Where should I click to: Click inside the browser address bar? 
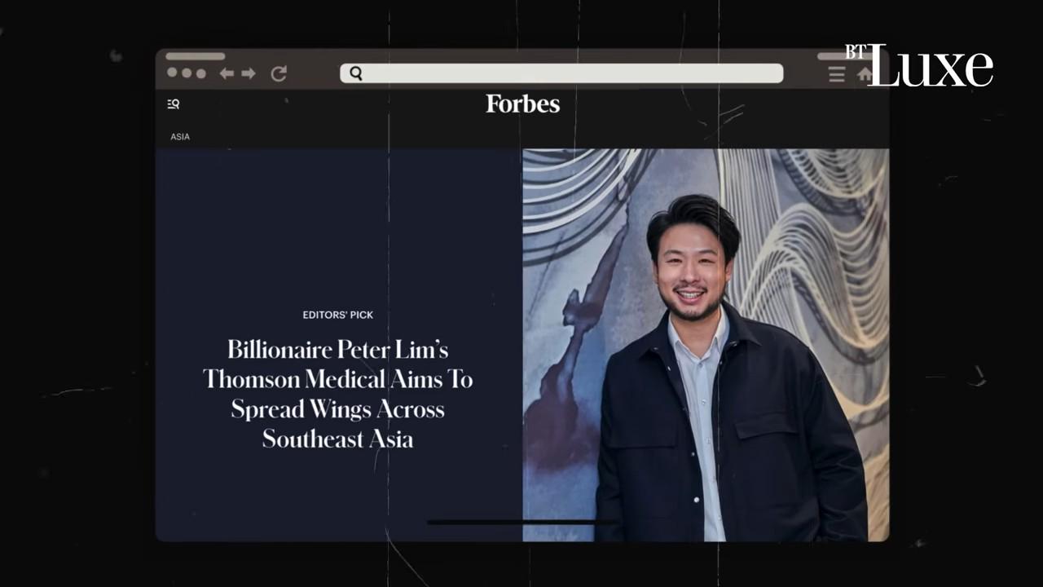point(561,73)
